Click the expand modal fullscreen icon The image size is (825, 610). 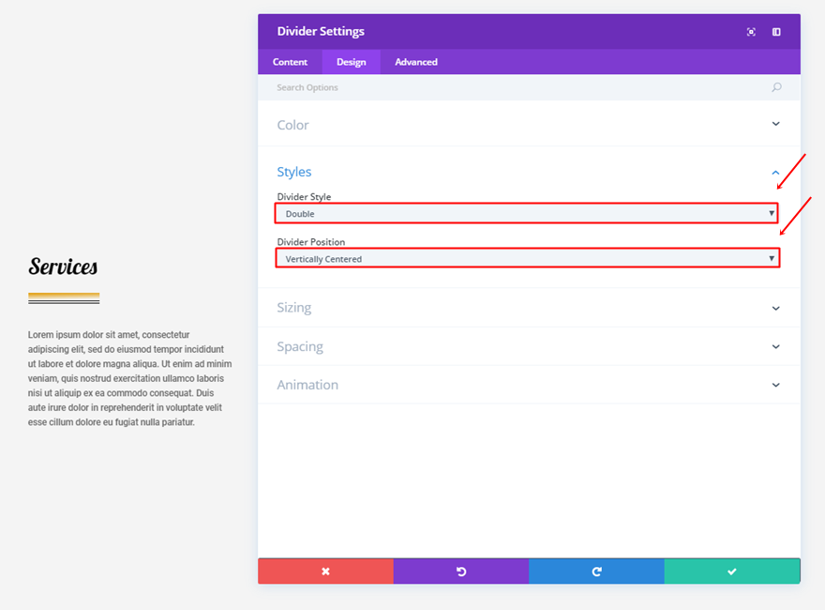[x=751, y=32]
